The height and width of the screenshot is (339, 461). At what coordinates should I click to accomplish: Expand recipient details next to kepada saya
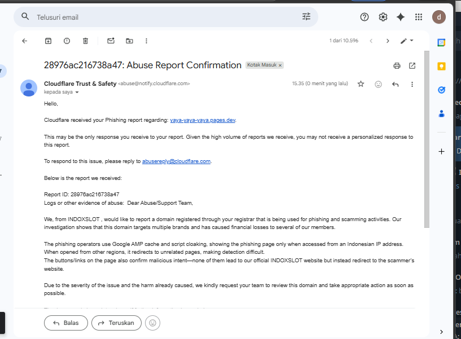pyautogui.click(x=77, y=93)
